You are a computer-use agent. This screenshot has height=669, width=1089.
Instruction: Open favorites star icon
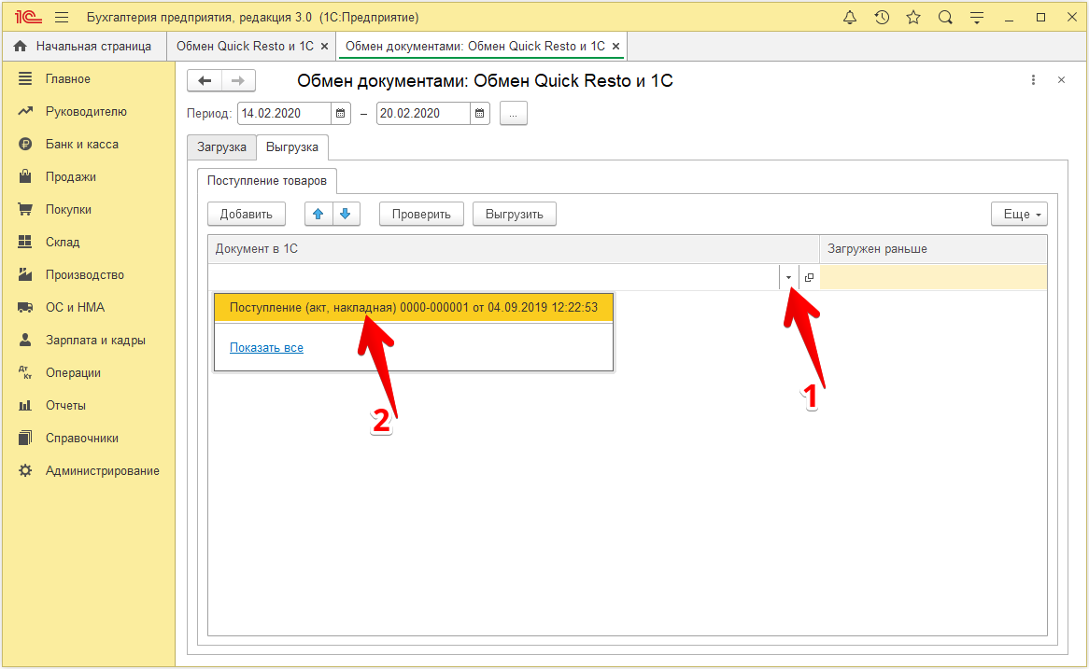913,18
